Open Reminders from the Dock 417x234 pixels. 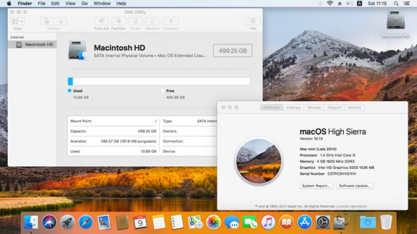(x=177, y=223)
